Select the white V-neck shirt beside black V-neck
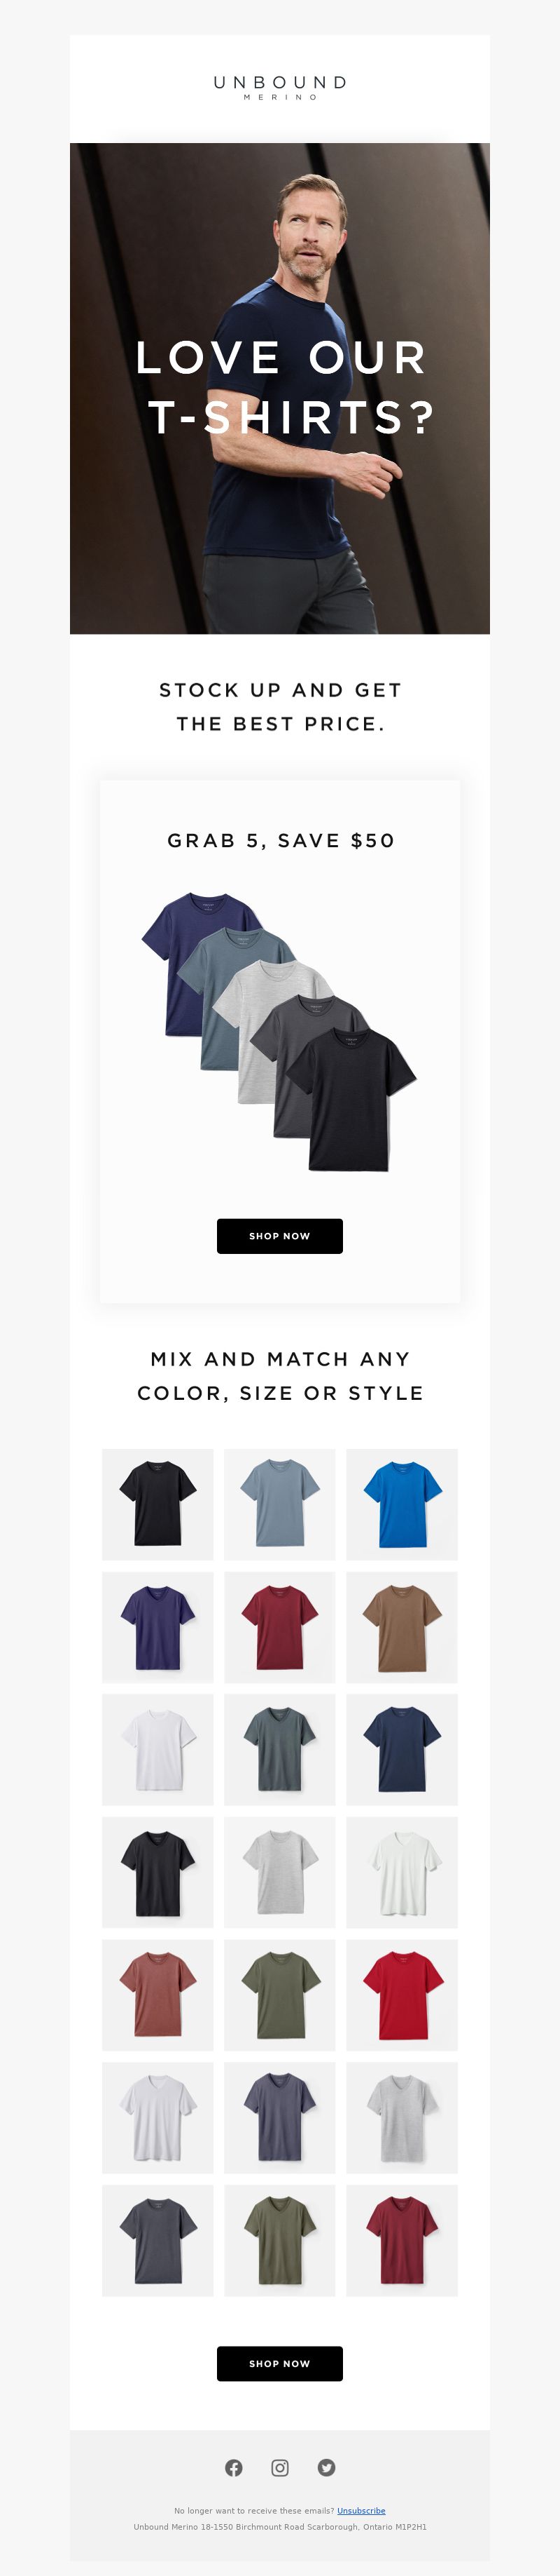The height and width of the screenshot is (2576, 560). pos(402,1872)
